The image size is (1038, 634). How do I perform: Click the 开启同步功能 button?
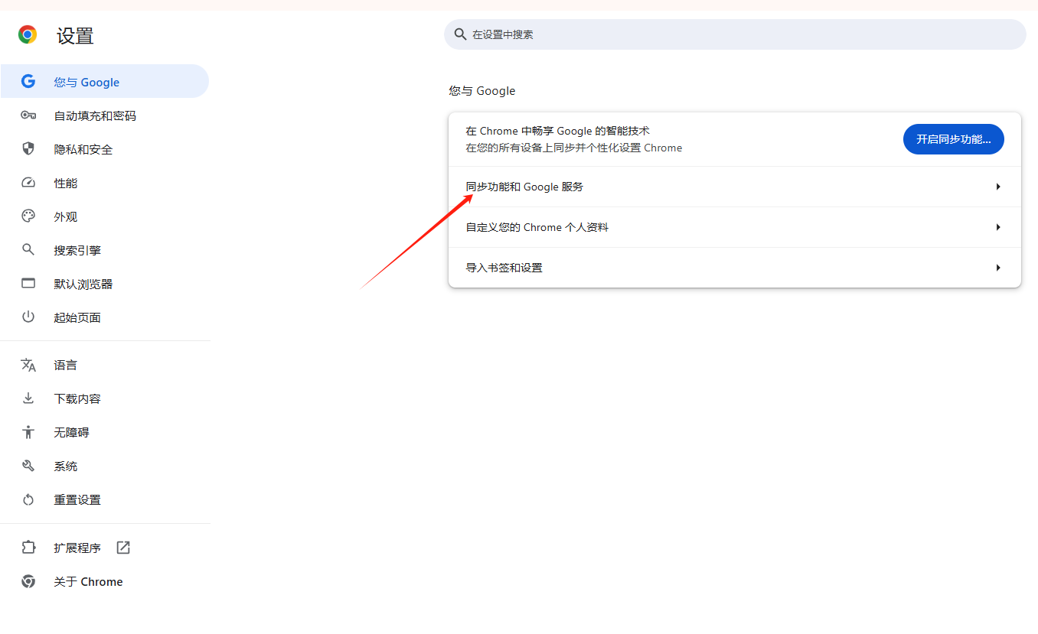click(953, 139)
